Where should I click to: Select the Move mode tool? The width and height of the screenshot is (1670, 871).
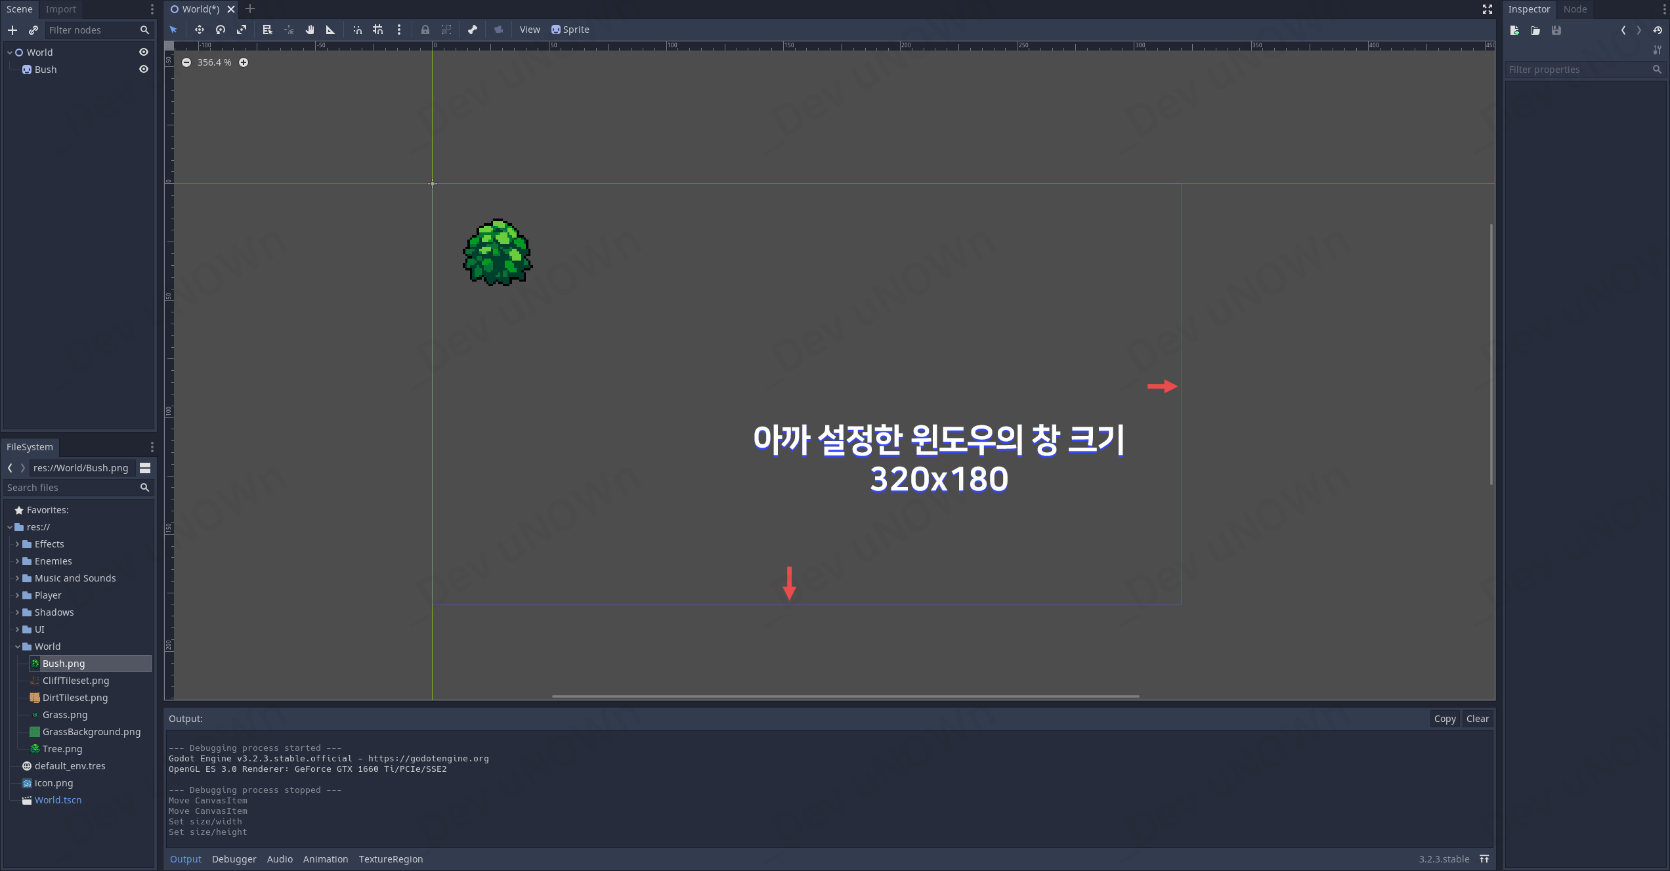tap(199, 30)
